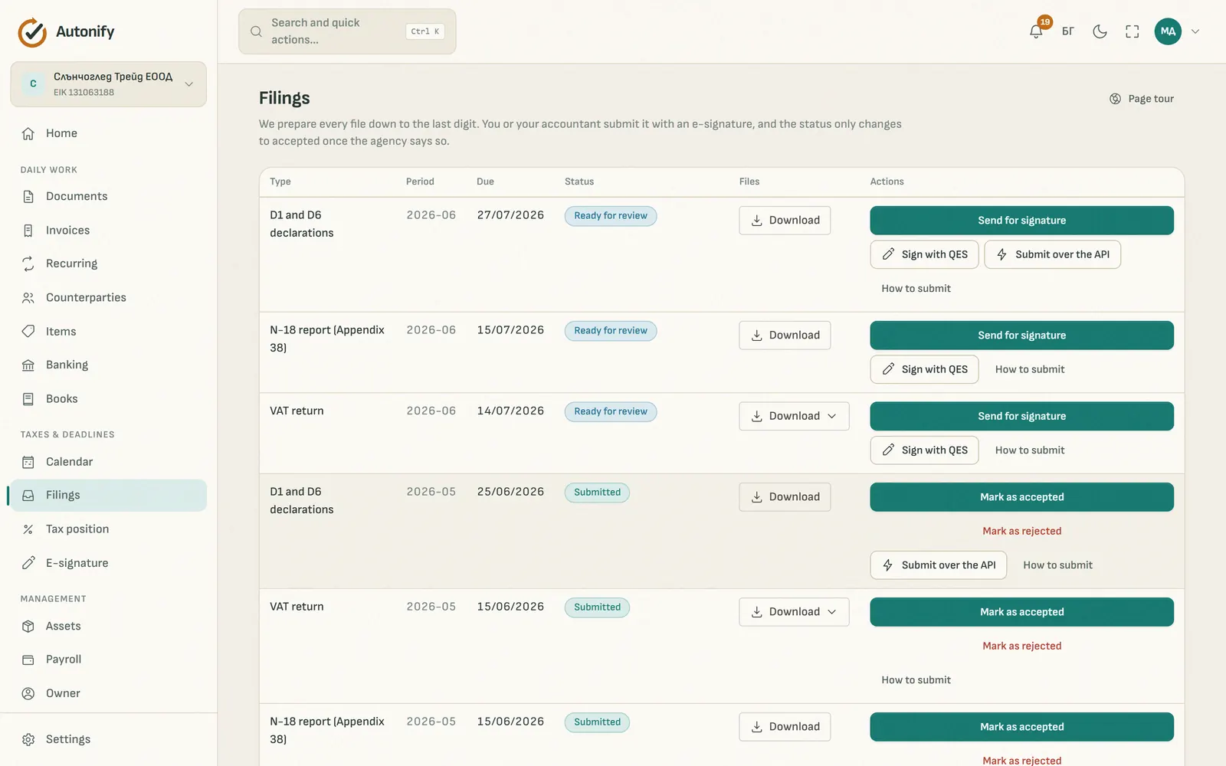Click the Submitted badge on the 25/06/2026 row

[597, 493]
